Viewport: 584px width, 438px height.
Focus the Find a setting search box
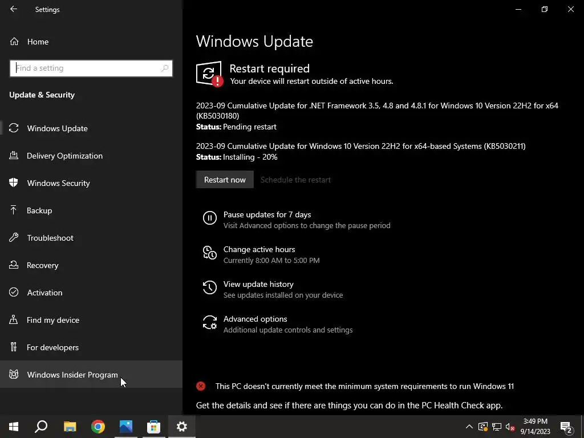click(x=91, y=68)
